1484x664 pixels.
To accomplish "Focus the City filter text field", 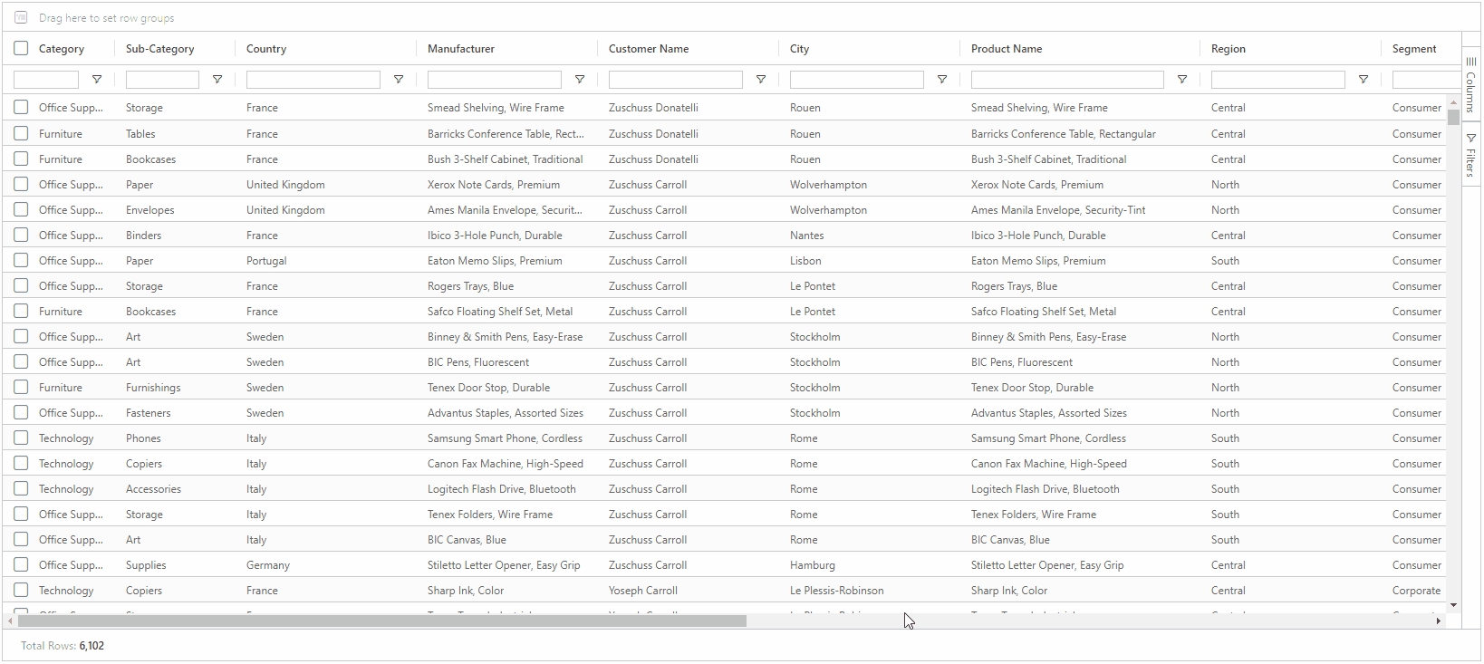I will (x=856, y=80).
